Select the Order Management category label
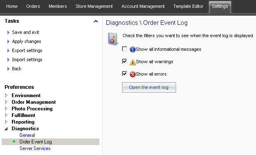Image resolution: width=256 pixels, height=155 pixels. pos(34,102)
